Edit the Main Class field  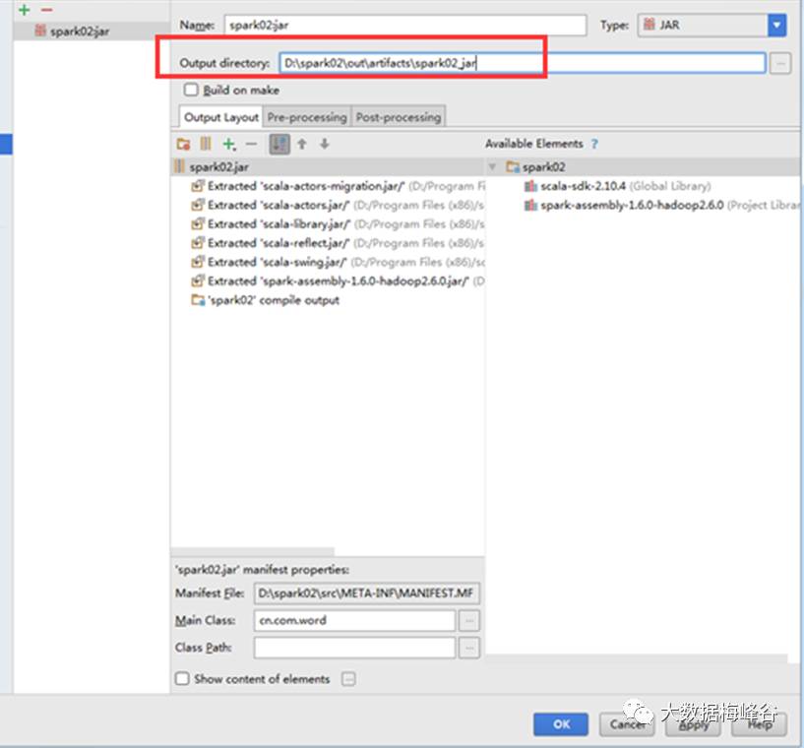click(354, 620)
